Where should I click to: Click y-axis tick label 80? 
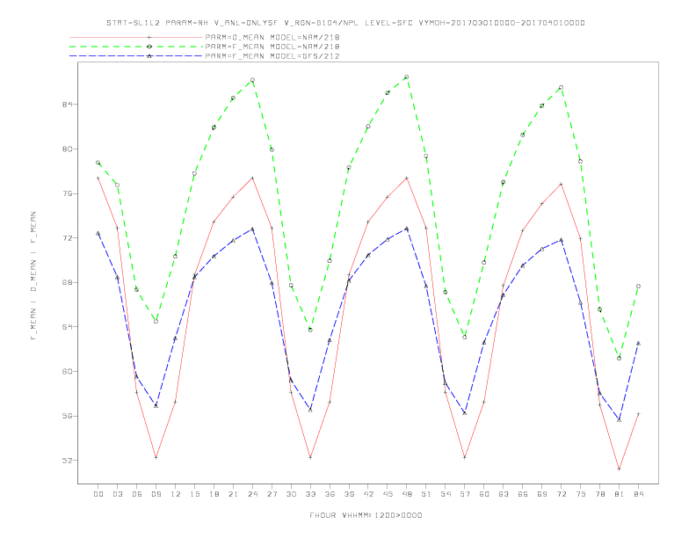[x=67, y=149]
